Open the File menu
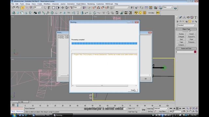The width and height of the screenshot is (209, 117). 12,4
